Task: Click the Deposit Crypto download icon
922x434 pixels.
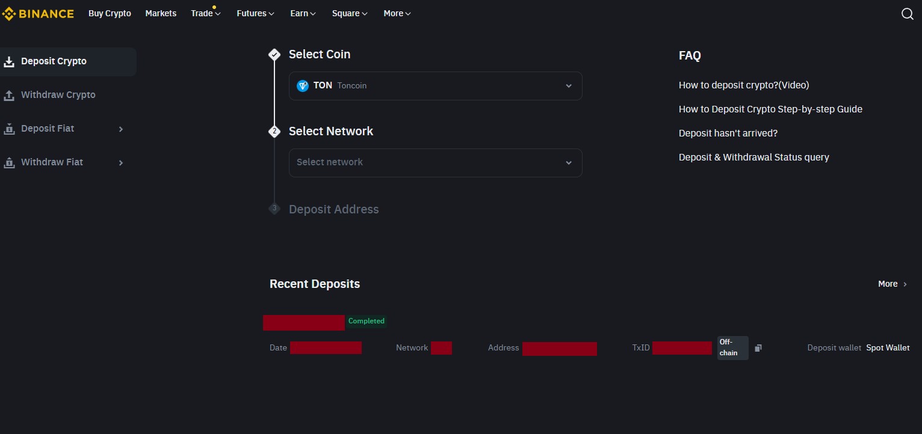Action: click(9, 61)
